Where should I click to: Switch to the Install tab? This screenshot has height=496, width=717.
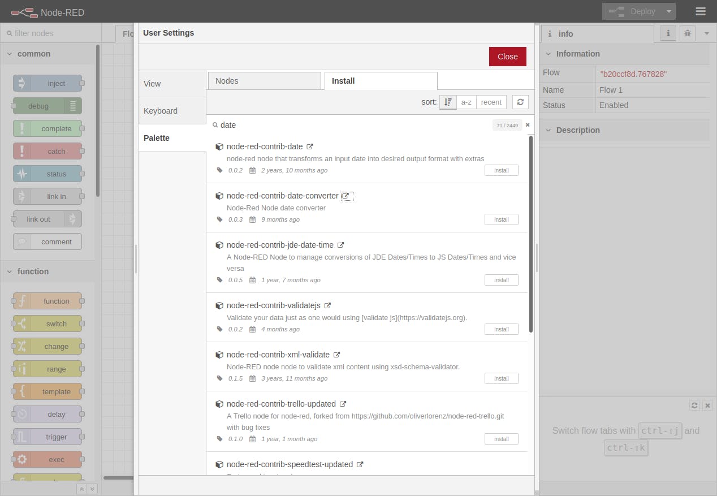pos(381,81)
